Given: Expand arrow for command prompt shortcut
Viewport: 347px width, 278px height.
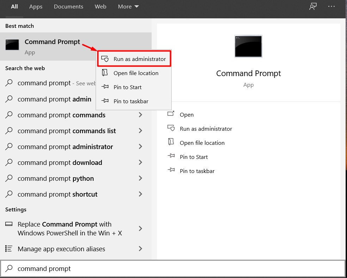Looking at the screenshot, I should tap(140, 194).
